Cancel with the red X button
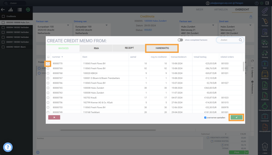The image size is (272, 155). pyautogui.click(x=54, y=117)
